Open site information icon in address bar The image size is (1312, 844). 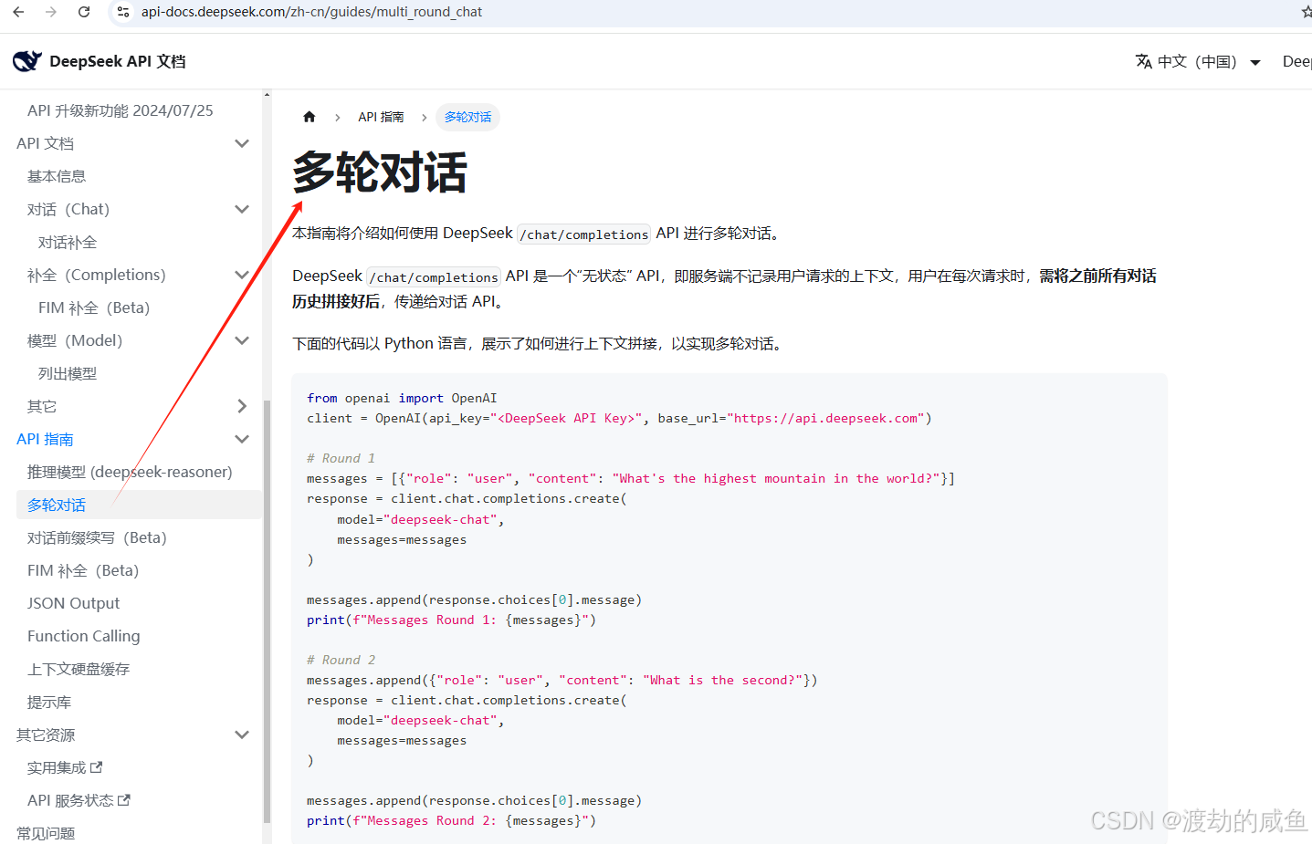[123, 12]
